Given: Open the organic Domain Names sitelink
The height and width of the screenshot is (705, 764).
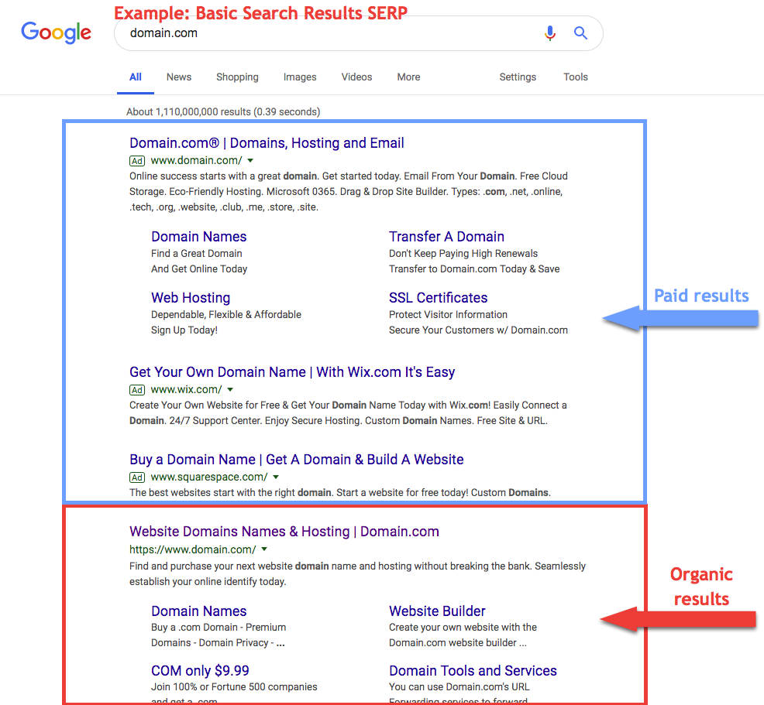Looking at the screenshot, I should point(199,611).
